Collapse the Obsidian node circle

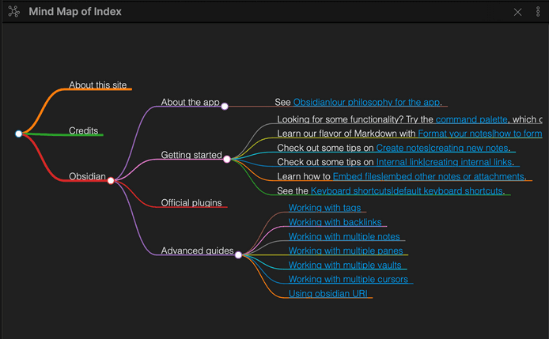coord(111,180)
